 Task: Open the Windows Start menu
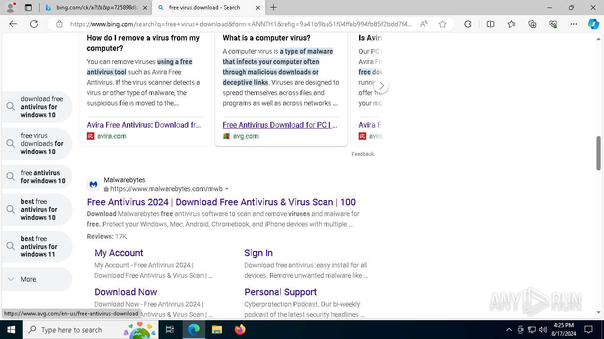[11, 330]
